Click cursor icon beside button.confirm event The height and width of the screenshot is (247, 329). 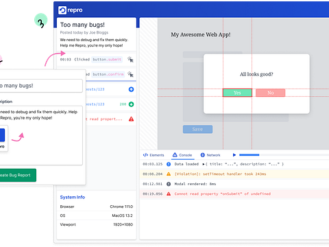(130, 74)
